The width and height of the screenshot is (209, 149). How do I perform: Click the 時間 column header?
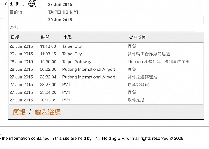coord(45,37)
